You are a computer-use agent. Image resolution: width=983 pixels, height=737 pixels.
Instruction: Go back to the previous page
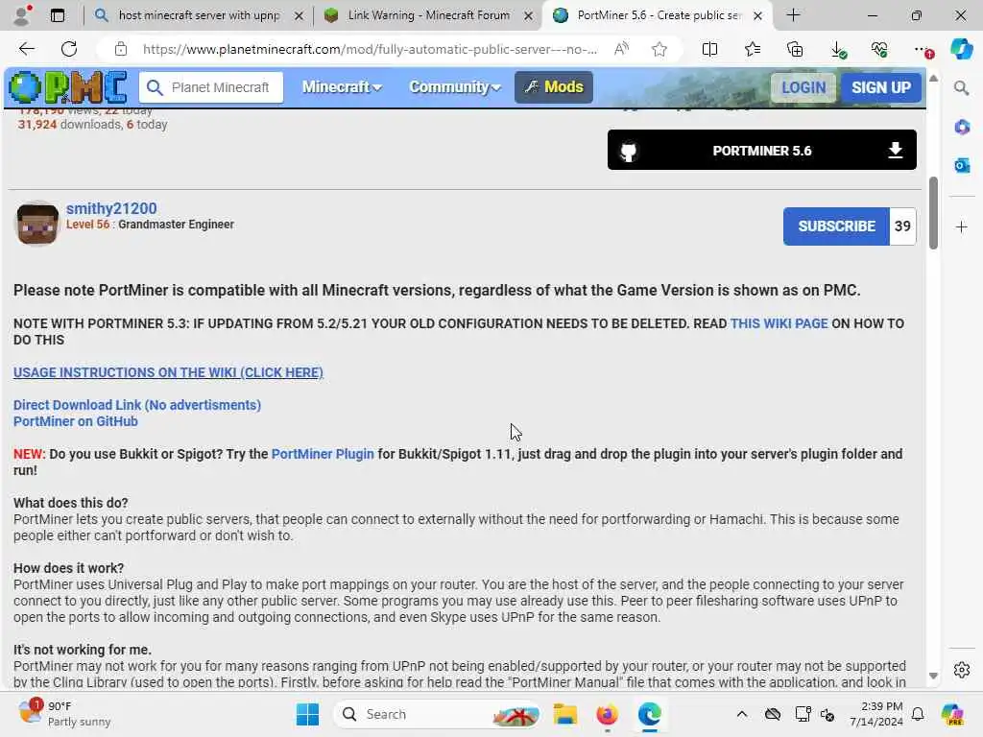[26, 49]
